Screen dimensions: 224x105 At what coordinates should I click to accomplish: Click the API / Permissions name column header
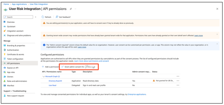pos(52,72)
